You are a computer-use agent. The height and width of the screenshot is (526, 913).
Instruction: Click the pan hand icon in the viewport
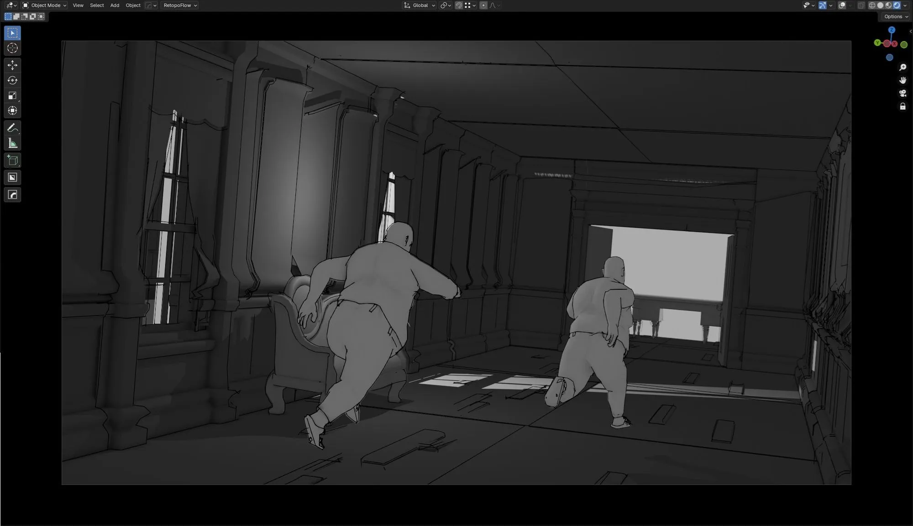[x=903, y=80]
